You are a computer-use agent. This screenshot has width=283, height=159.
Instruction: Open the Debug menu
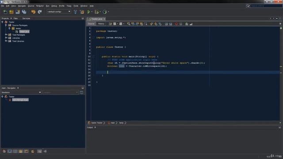tap(54, 6)
